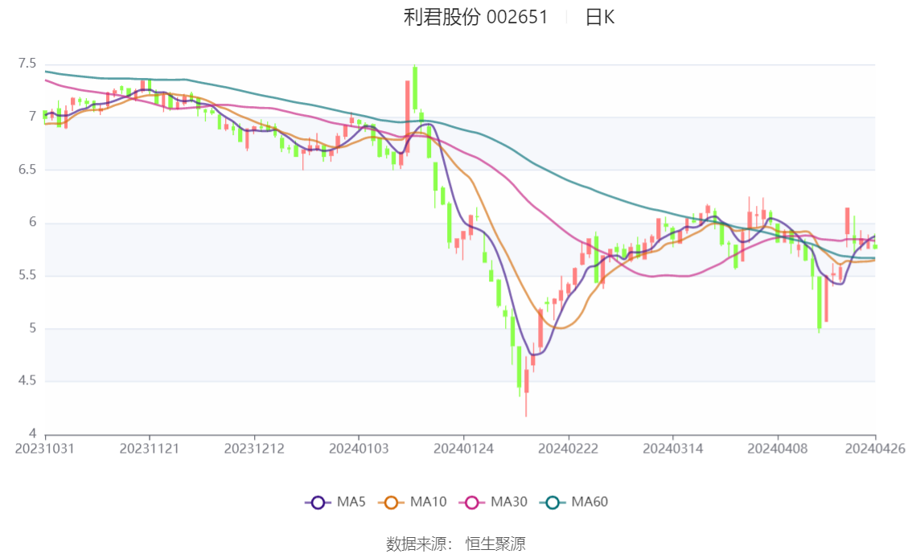912x554 pixels.
Task: Toggle the MA5 series via its text label
Action: (x=351, y=503)
